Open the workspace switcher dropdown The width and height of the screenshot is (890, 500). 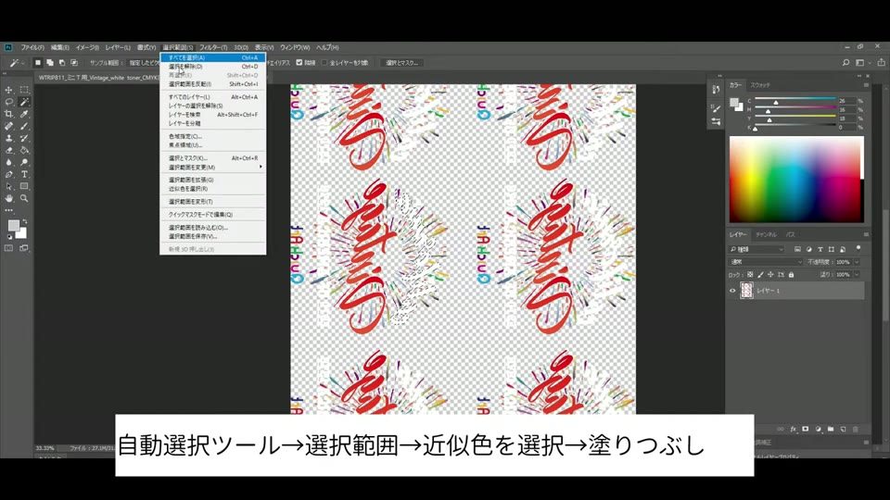coord(862,62)
